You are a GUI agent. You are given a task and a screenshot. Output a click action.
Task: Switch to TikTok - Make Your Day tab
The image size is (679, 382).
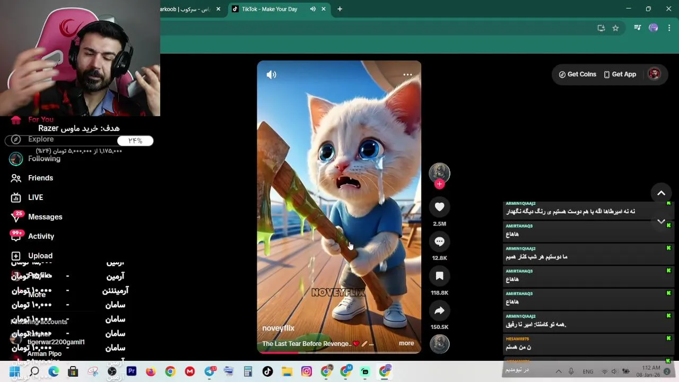[269, 9]
